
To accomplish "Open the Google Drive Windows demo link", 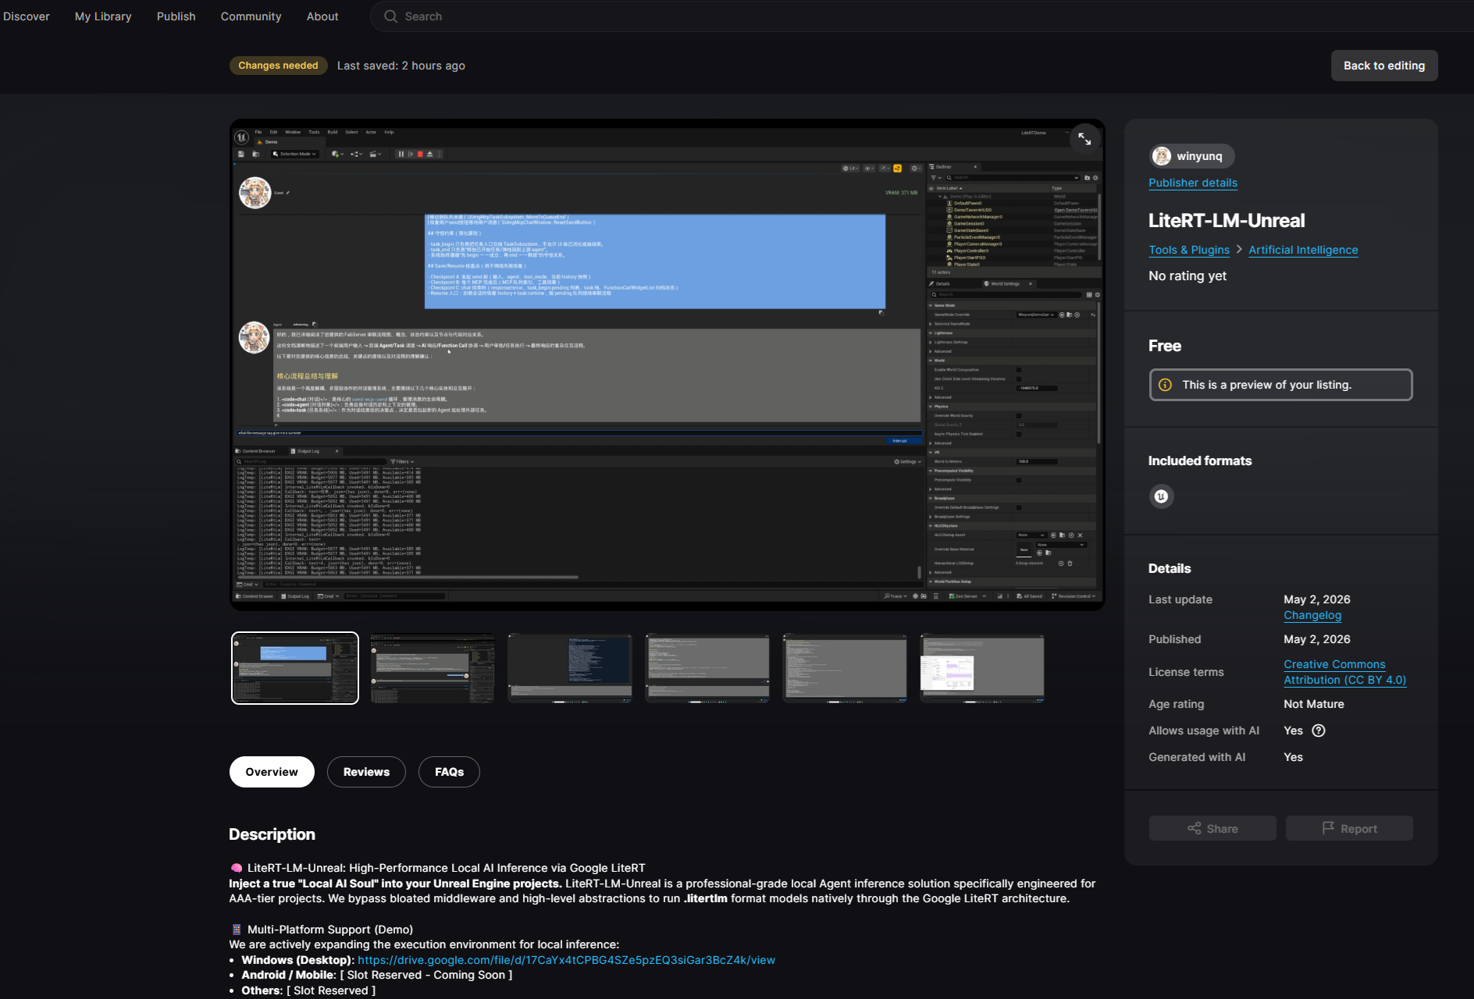I will click(x=566, y=960).
